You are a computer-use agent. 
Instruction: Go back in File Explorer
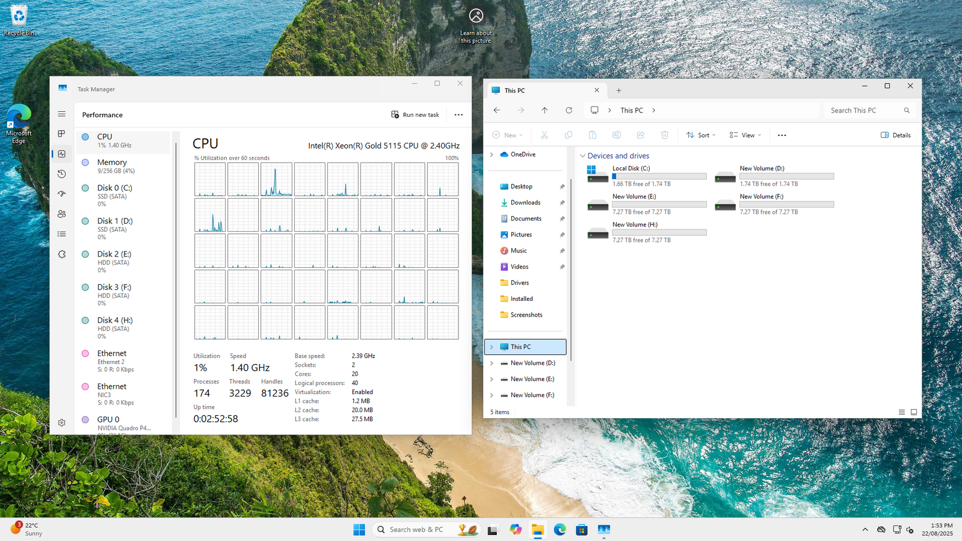[x=496, y=110]
